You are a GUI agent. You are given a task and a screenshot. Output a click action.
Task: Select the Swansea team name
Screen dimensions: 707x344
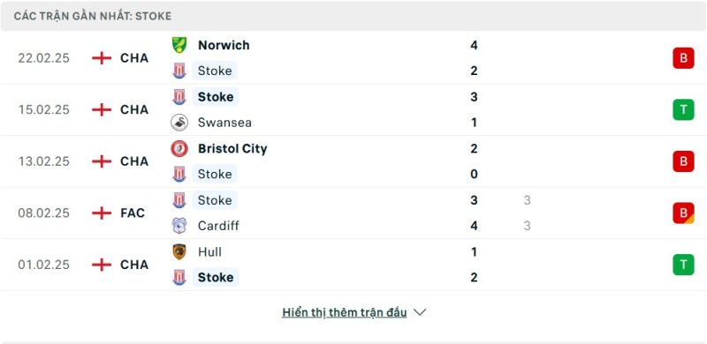[224, 123]
